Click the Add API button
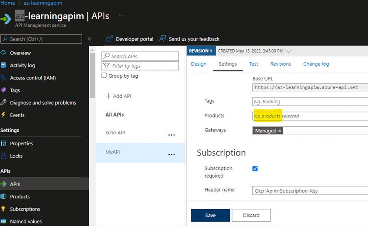This screenshot has width=368, height=226. coord(118,96)
